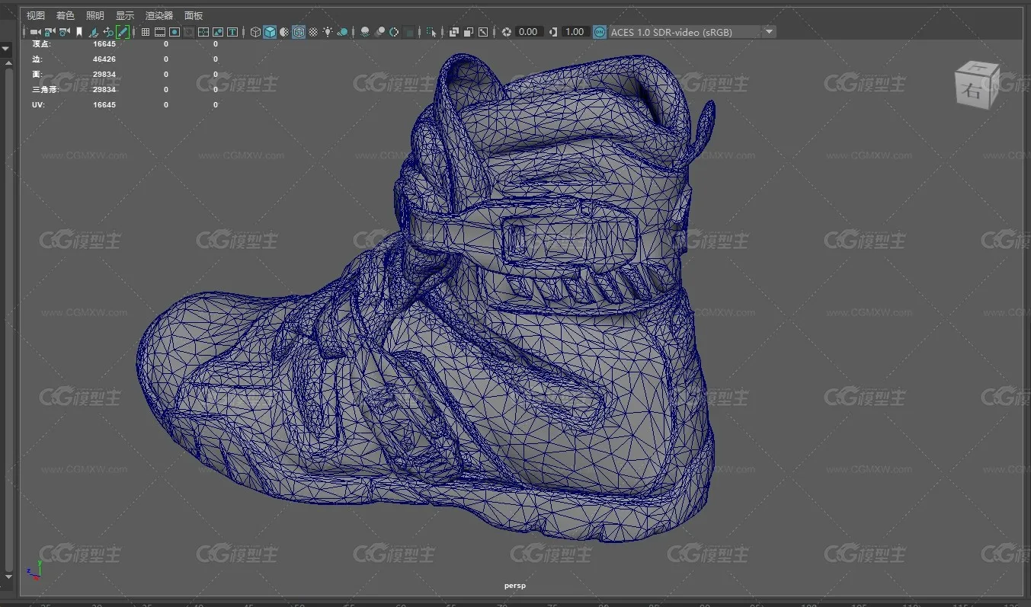This screenshot has height=607, width=1031.
Task: Select the green Grease Pencil tool
Action: [x=123, y=32]
